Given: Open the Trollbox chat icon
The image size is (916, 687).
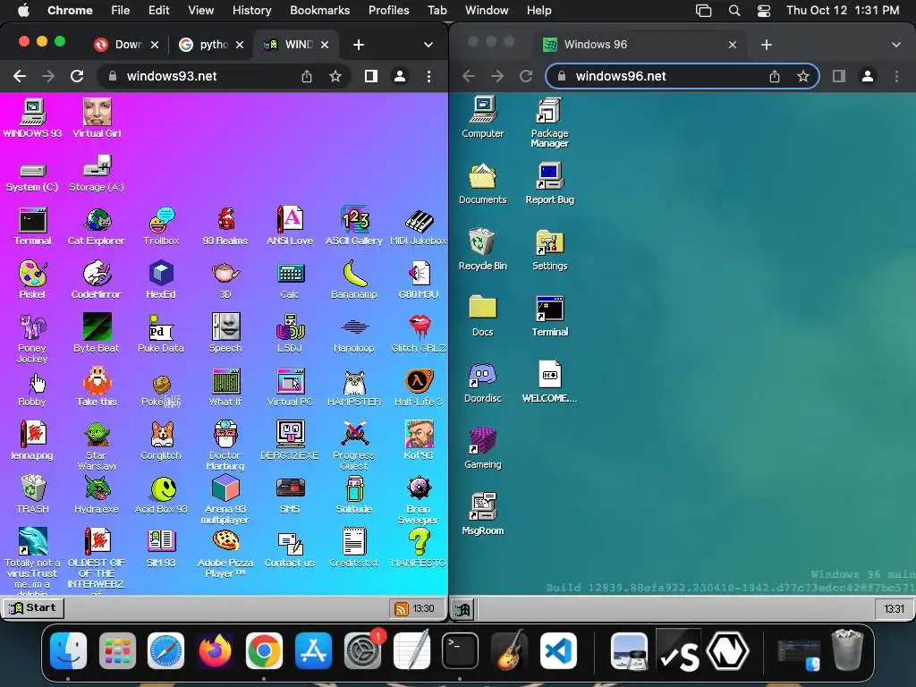Looking at the screenshot, I should pyautogui.click(x=161, y=226).
